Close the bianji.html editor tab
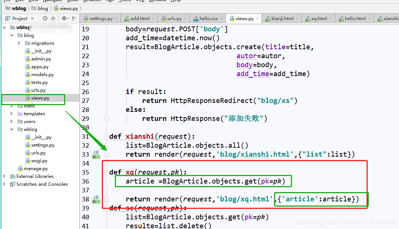 pos(297,19)
